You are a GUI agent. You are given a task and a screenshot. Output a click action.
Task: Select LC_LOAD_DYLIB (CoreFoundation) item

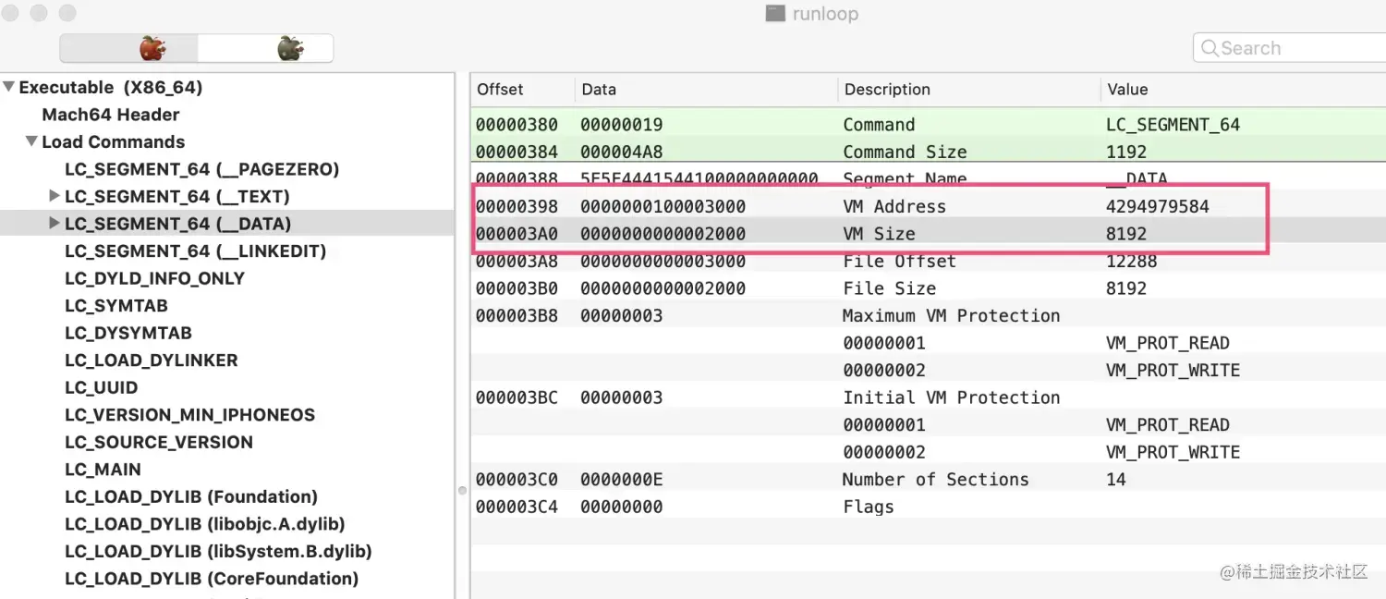[212, 579]
